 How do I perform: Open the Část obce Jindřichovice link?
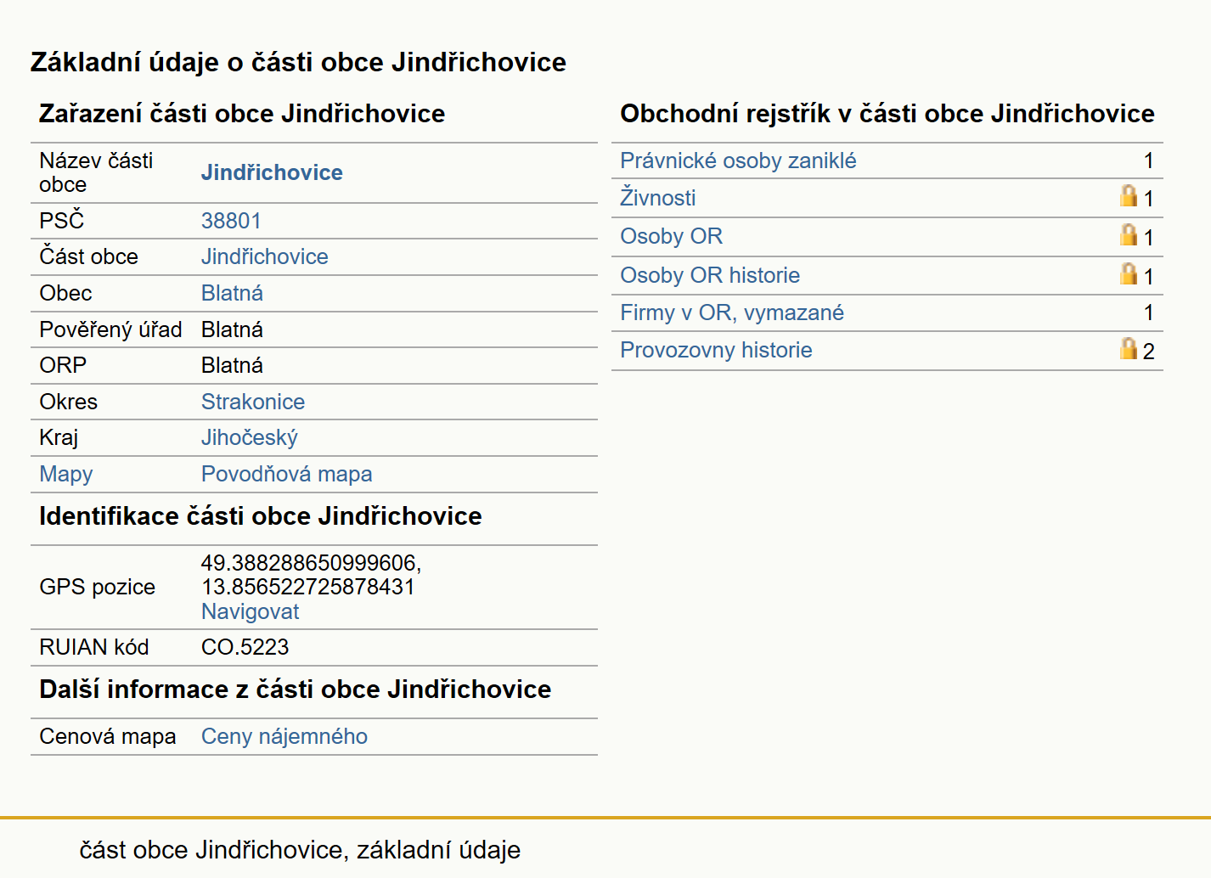click(264, 256)
